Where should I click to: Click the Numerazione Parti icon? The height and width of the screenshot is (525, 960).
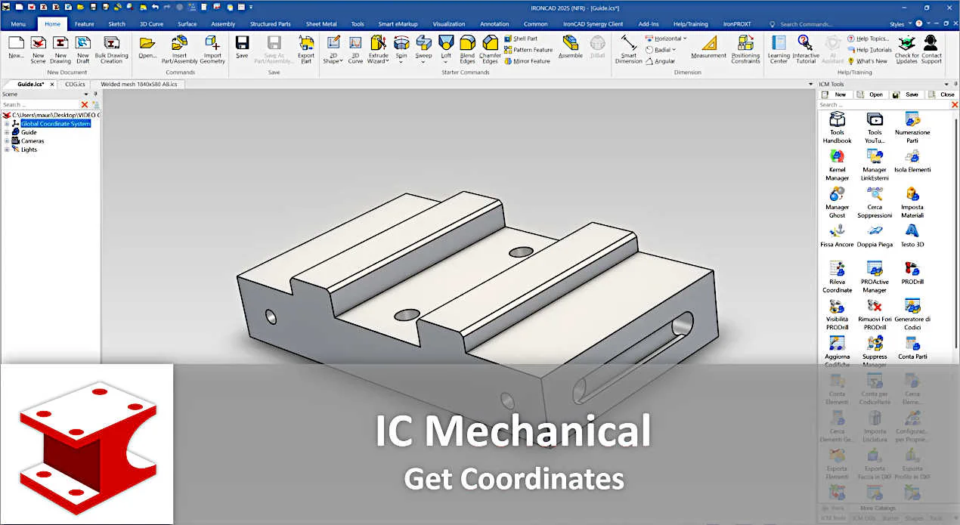click(x=912, y=119)
